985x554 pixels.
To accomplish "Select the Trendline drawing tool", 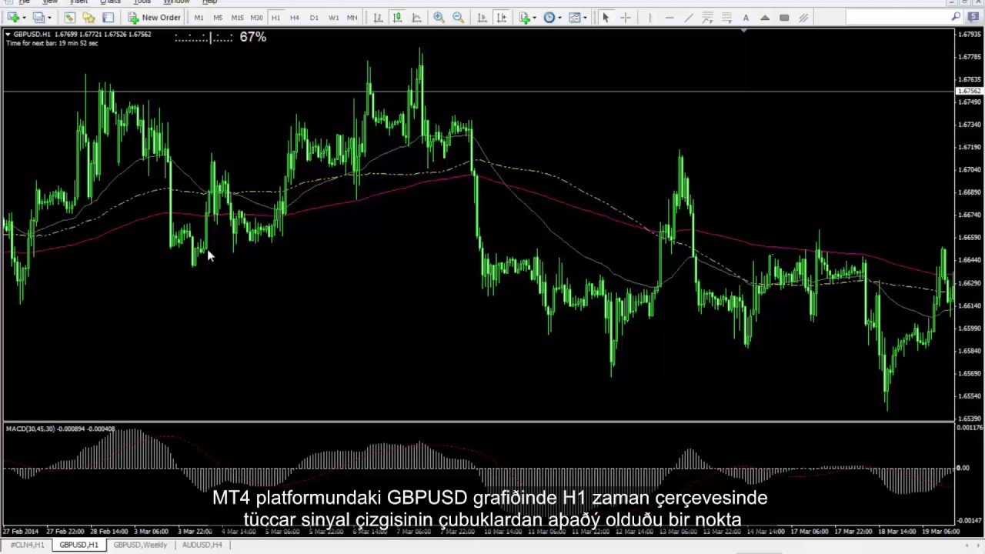I will (688, 17).
